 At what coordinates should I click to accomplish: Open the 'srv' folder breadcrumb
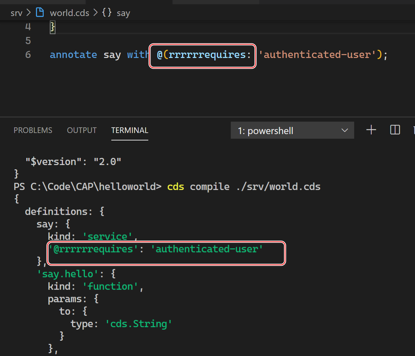coord(16,13)
